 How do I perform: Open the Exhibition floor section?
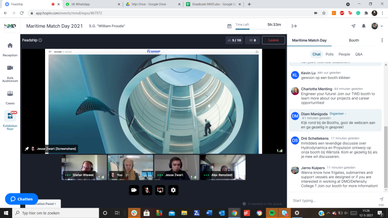tap(10, 121)
